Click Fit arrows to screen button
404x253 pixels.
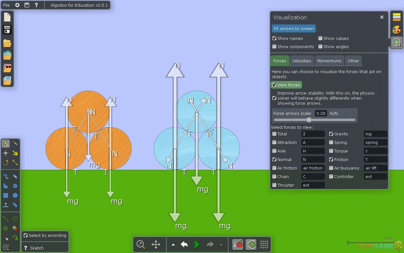[294, 28]
